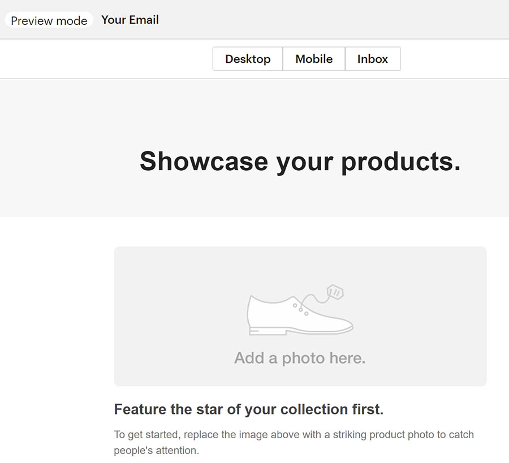The image size is (509, 463).
Task: Click the Preview mode badge
Action: click(x=49, y=20)
